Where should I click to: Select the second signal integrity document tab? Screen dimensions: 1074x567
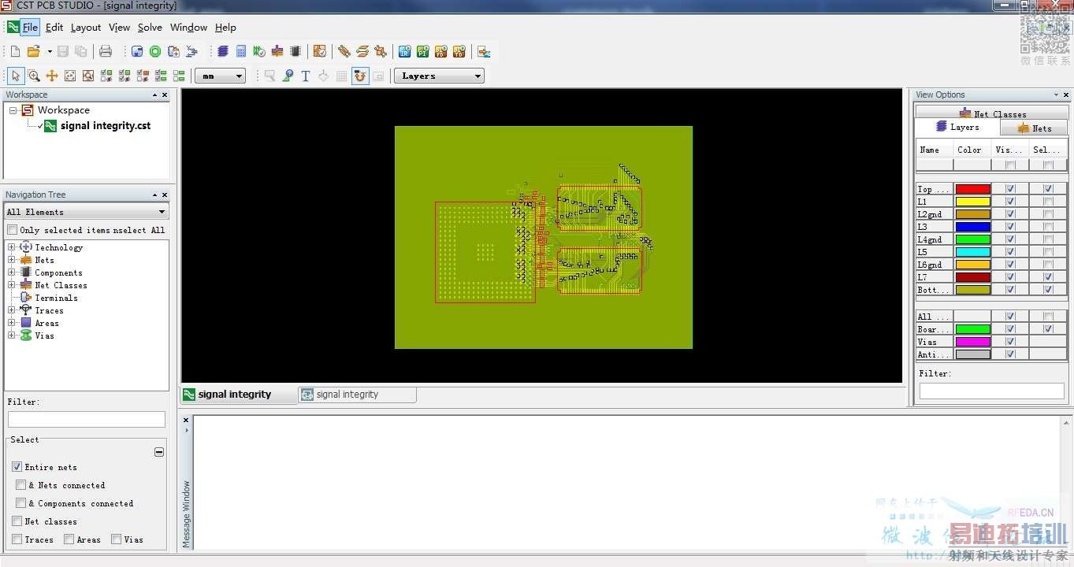[x=357, y=395]
